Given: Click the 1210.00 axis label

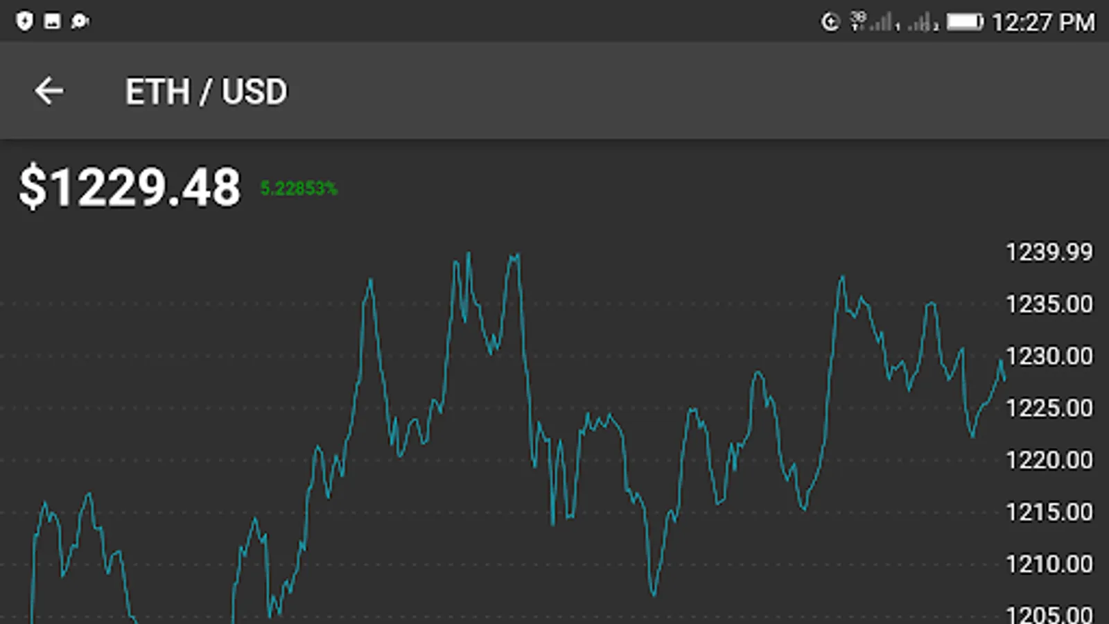Looking at the screenshot, I should coord(1049,564).
